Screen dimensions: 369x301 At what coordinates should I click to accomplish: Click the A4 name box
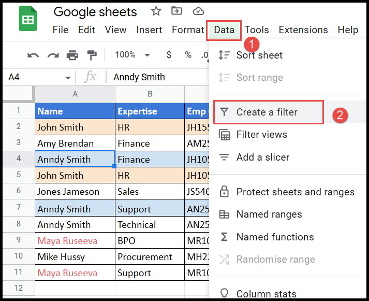coord(40,77)
